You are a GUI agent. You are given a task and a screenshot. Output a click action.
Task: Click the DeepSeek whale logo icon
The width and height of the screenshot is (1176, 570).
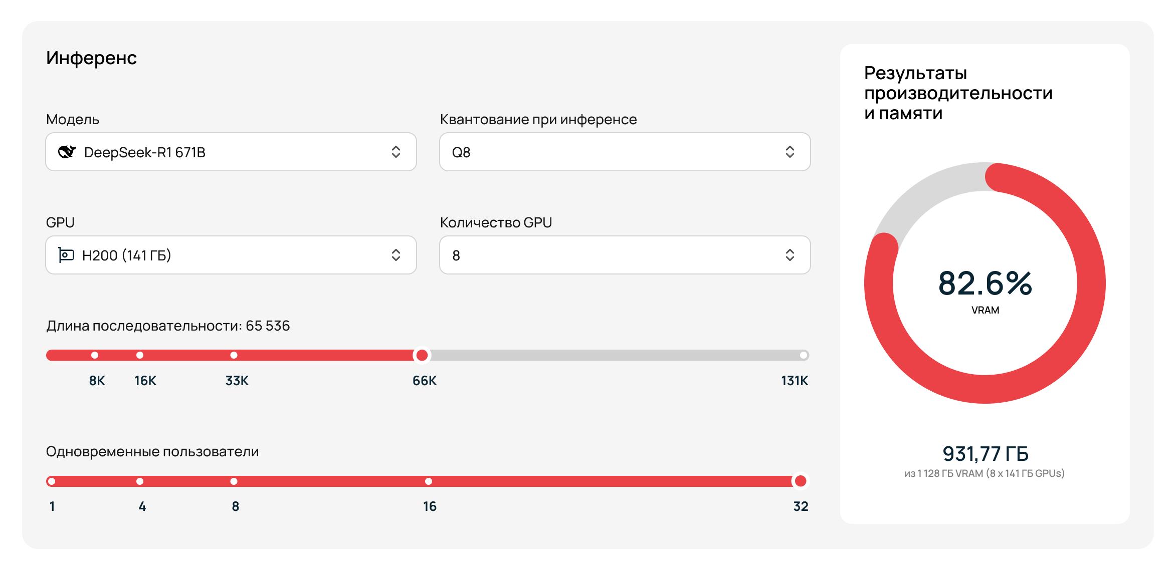point(67,152)
